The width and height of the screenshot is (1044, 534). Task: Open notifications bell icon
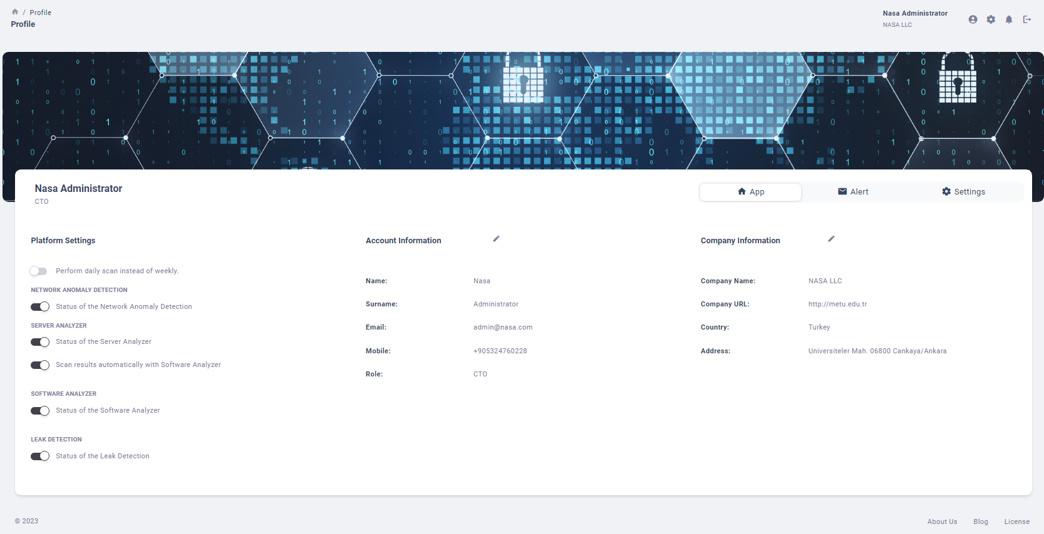coord(1009,19)
